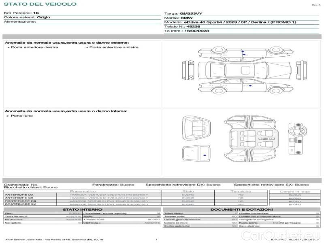
Task: Click the DOCUMENTI E DOTAZIONI section header
Action: coord(241,209)
